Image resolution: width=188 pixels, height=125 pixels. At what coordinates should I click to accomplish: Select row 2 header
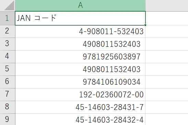(x=8, y=31)
